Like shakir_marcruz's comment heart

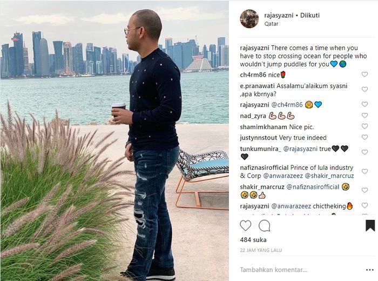coord(364,190)
